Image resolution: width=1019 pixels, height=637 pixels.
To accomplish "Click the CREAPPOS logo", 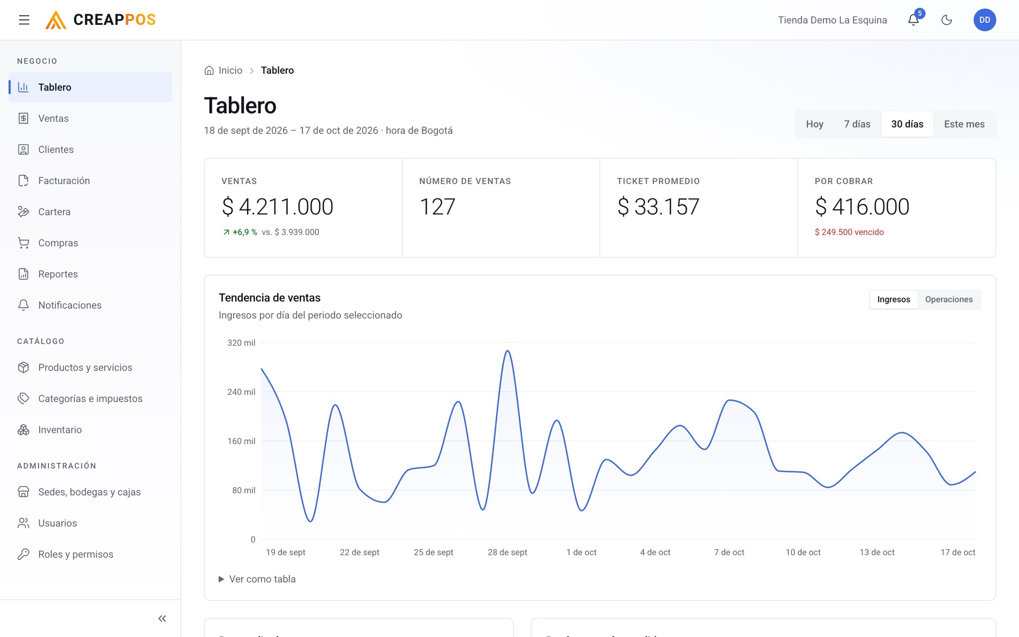I will (100, 20).
